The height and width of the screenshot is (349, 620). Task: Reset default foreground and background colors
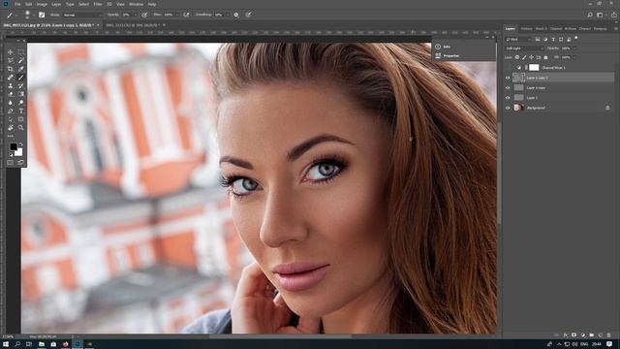coord(11,155)
